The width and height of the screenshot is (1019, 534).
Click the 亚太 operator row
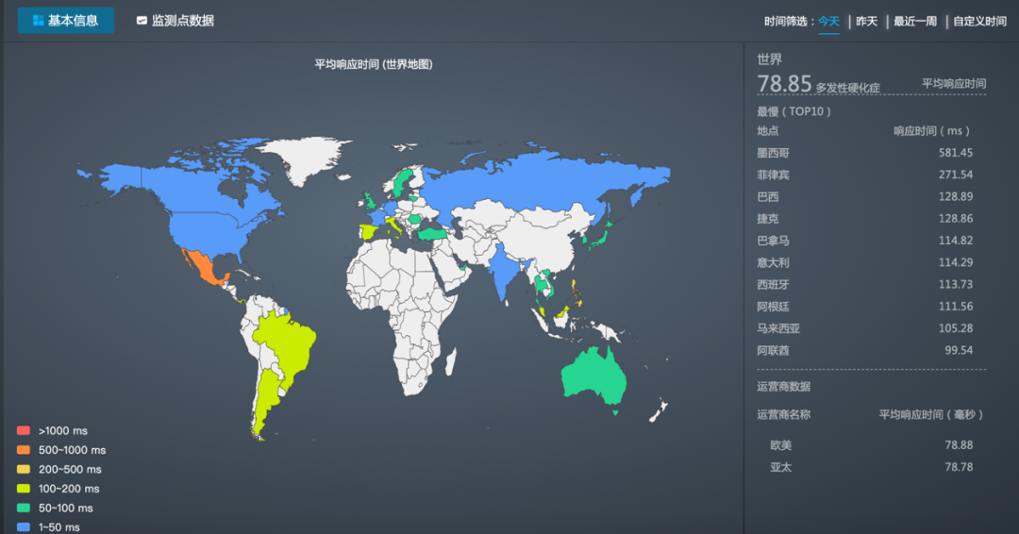tap(871, 467)
